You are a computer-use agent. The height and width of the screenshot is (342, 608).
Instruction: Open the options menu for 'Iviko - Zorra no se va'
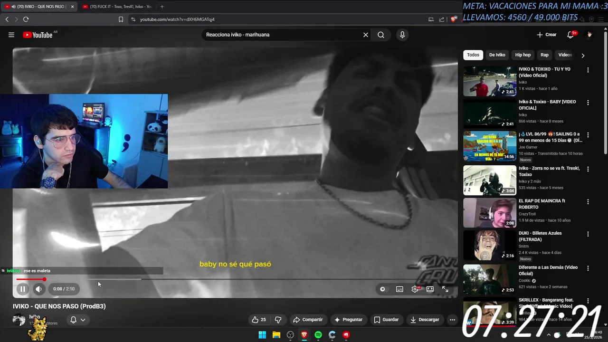pyautogui.click(x=588, y=169)
